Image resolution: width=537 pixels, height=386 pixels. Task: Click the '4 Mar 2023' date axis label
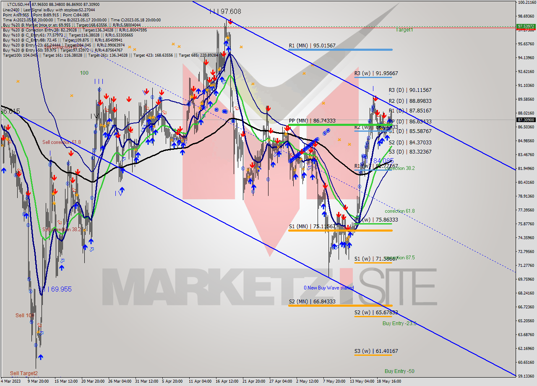click(11, 382)
